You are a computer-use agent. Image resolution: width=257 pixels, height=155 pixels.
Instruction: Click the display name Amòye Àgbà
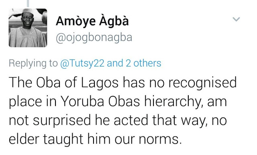(92, 21)
